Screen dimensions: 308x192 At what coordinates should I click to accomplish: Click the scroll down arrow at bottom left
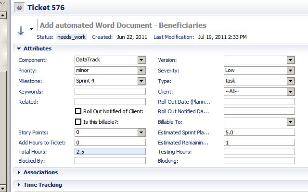pos(3,189)
